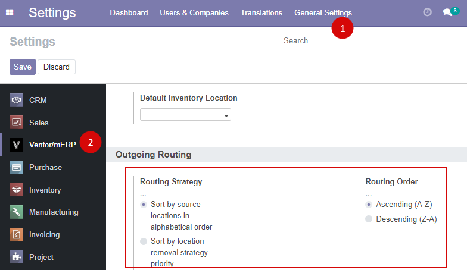Expand the Default Inventory Location dropdown
Image resolution: width=467 pixels, height=270 pixels.
pyautogui.click(x=185, y=115)
